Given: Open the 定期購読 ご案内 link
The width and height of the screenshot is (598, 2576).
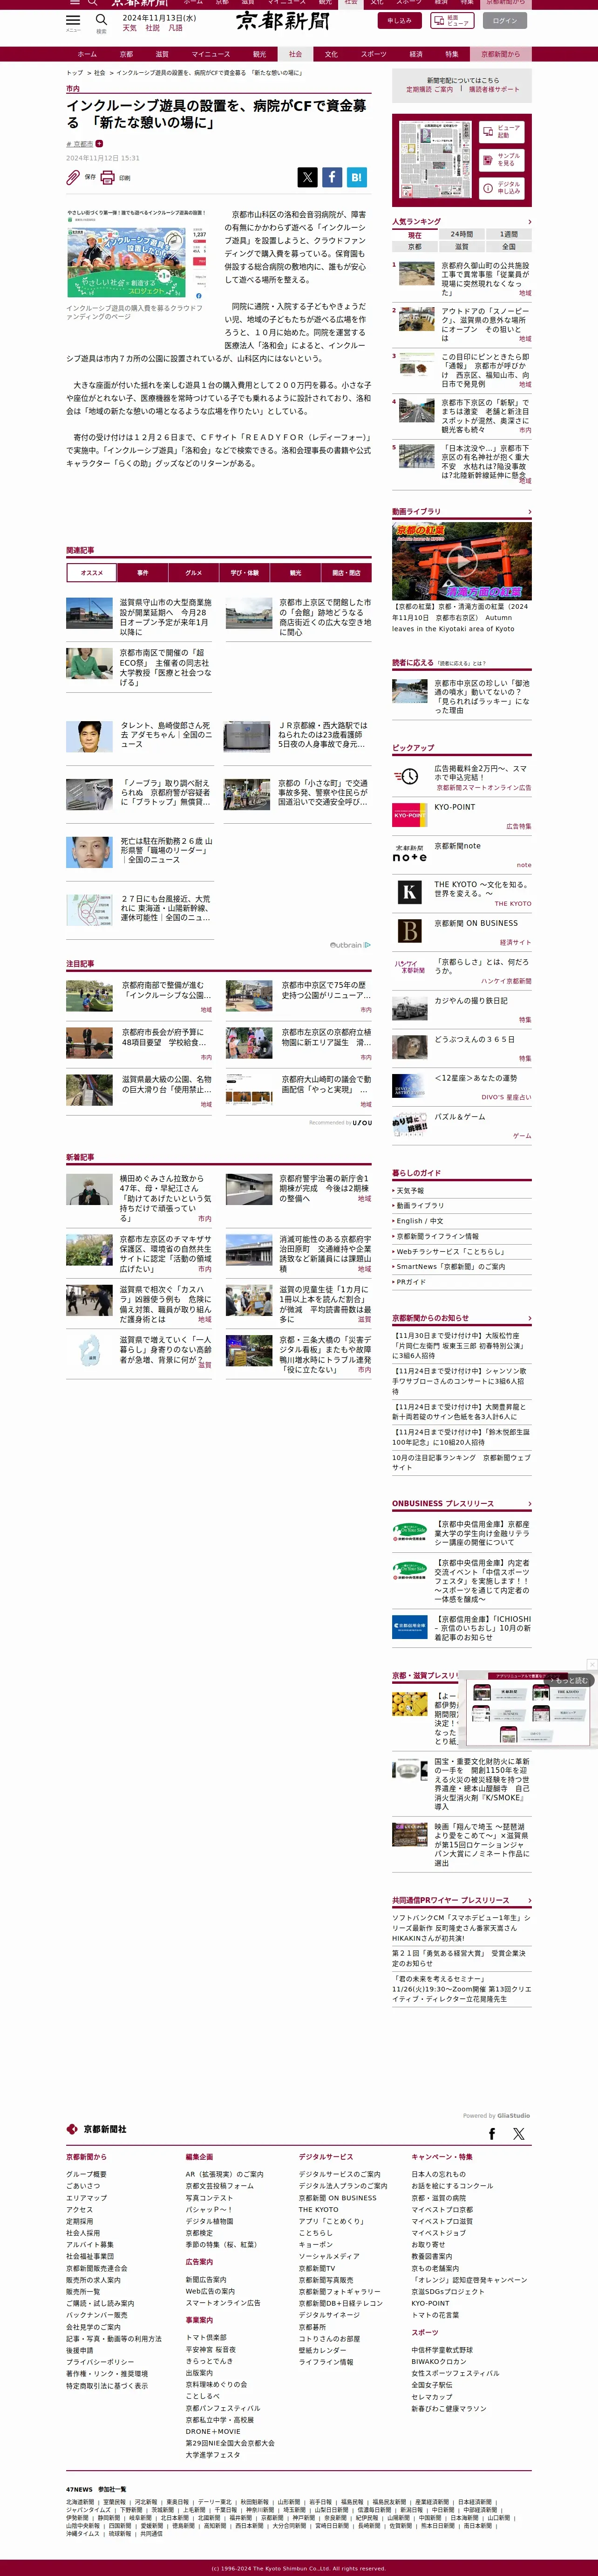Looking at the screenshot, I should tap(429, 89).
